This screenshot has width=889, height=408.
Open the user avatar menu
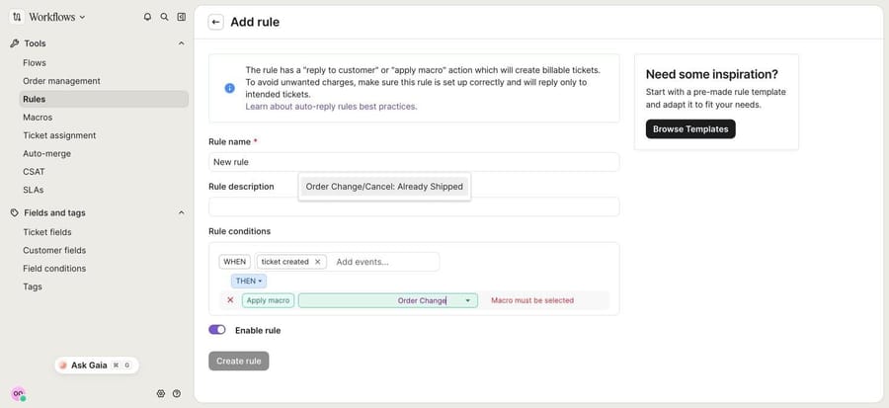pyautogui.click(x=18, y=394)
